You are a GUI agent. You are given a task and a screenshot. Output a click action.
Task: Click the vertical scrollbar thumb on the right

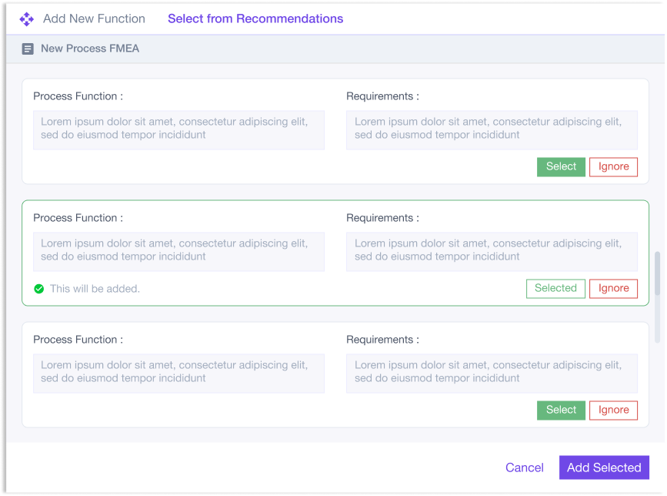657,273
